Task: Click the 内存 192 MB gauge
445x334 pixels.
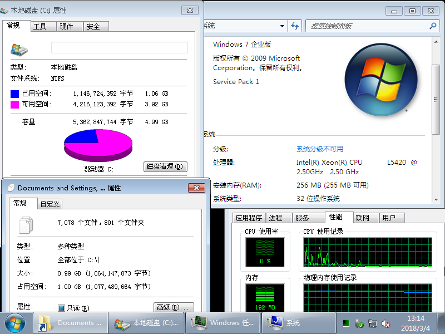Action: 265,297
